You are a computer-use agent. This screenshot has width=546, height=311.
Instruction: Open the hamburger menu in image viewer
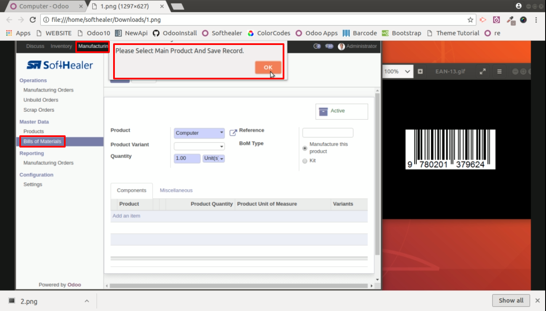click(x=499, y=71)
